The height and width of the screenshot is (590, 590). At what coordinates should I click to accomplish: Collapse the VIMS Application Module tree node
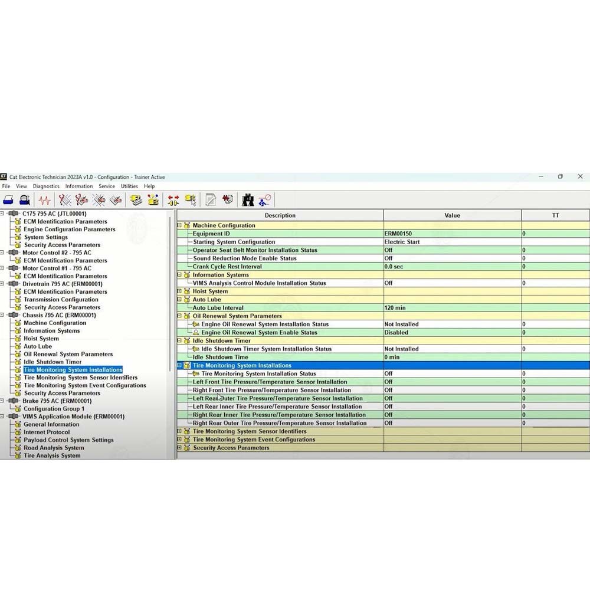pyautogui.click(x=2, y=417)
